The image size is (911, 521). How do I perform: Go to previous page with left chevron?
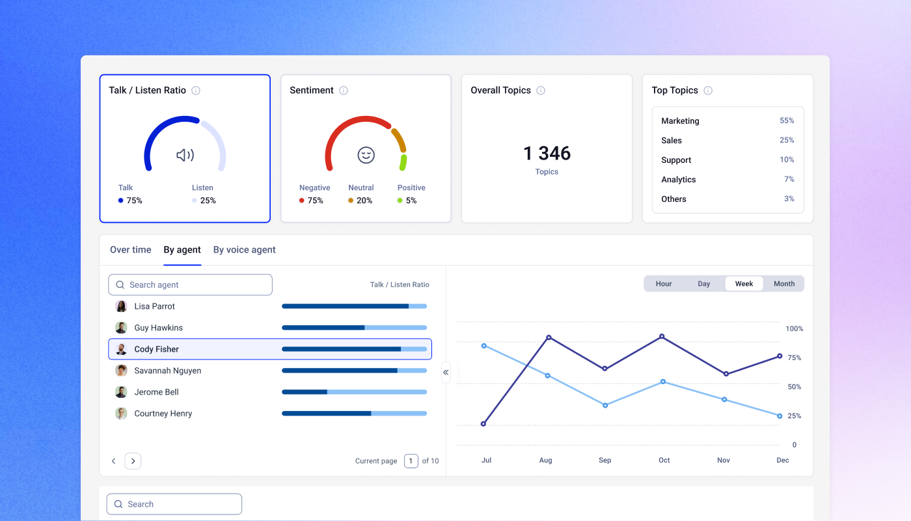[114, 461]
